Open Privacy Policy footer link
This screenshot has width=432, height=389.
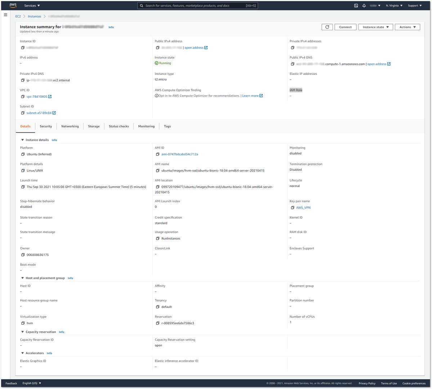tap(367, 383)
